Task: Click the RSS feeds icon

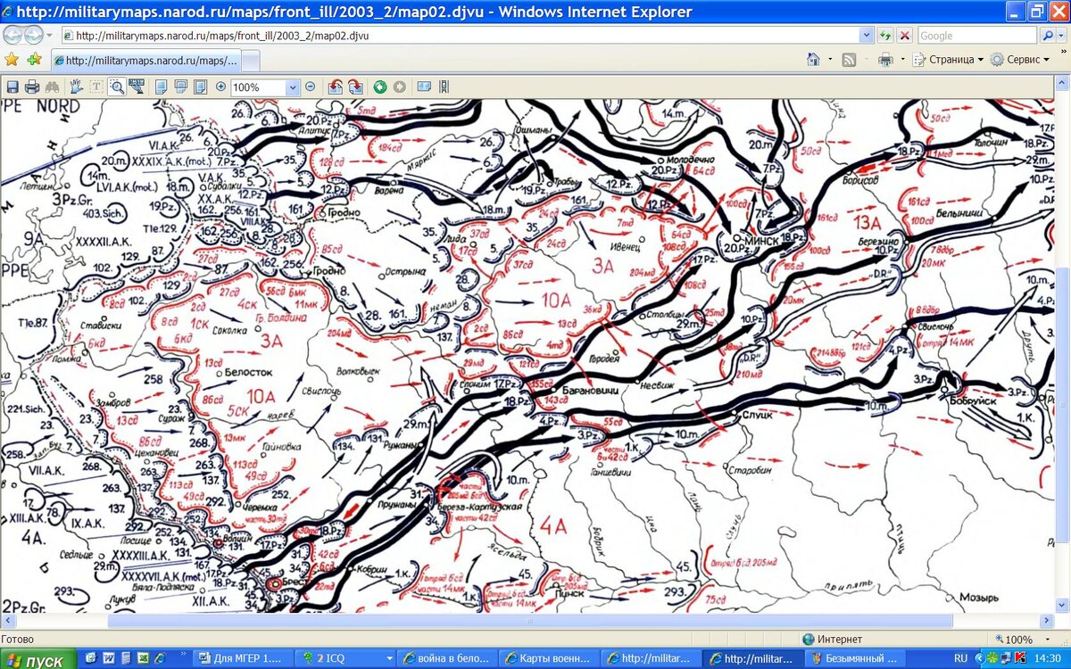Action: 849,60
